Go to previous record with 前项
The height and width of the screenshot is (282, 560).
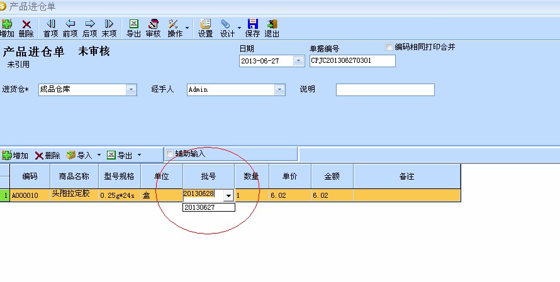(x=70, y=28)
